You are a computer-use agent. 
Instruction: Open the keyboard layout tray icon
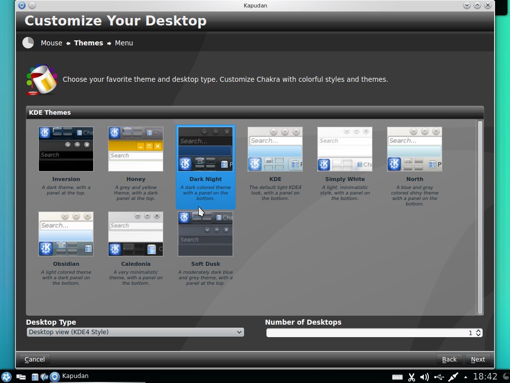coord(397,377)
